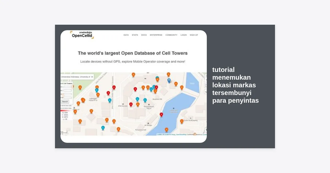Viewport: 330px width, 173px height.
Task: Click the LOGIN link
Action: point(183,35)
